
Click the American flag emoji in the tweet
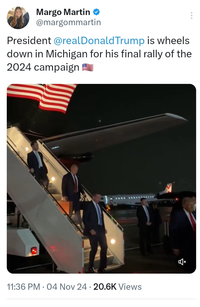click(88, 67)
